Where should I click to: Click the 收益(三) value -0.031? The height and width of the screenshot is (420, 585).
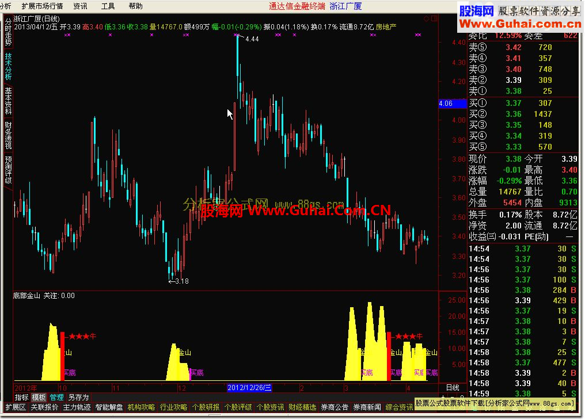[510, 237]
